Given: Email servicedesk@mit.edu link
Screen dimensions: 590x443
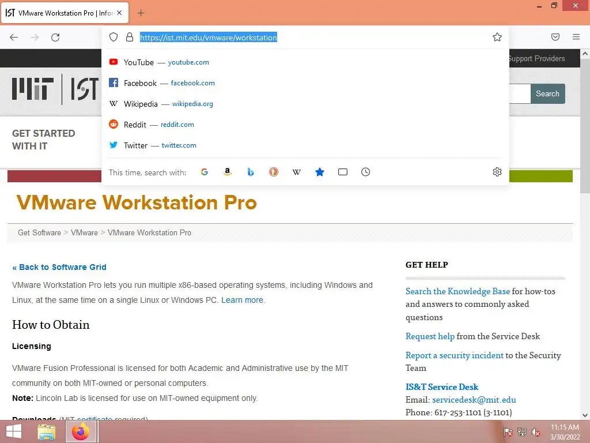Looking at the screenshot, I should pyautogui.click(x=474, y=400).
